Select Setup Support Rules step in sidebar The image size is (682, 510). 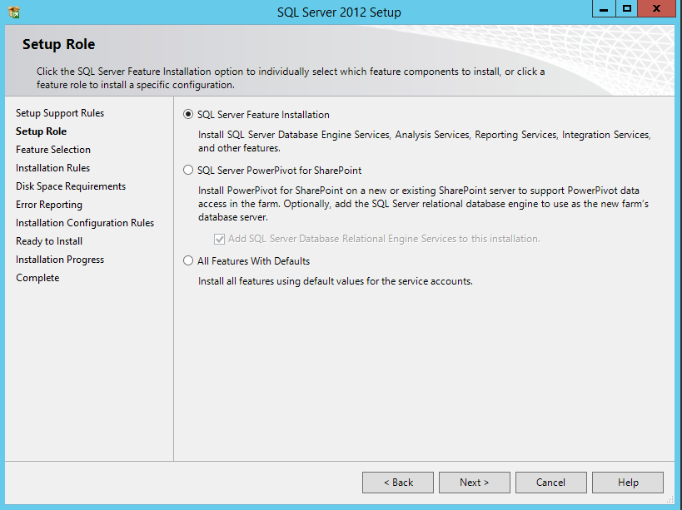(x=60, y=113)
